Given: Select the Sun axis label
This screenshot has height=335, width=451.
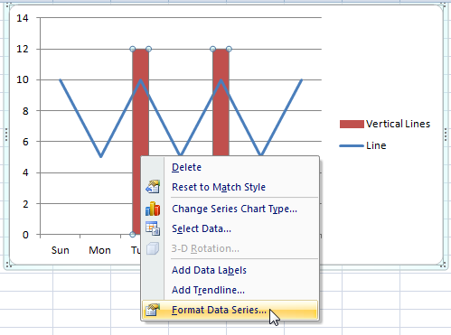Looking at the screenshot, I should 61,250.
